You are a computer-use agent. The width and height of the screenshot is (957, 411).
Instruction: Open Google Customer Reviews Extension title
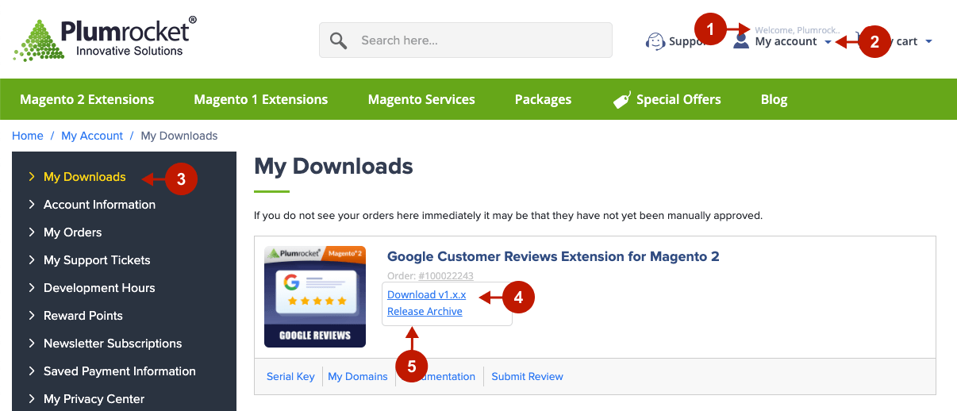(553, 256)
